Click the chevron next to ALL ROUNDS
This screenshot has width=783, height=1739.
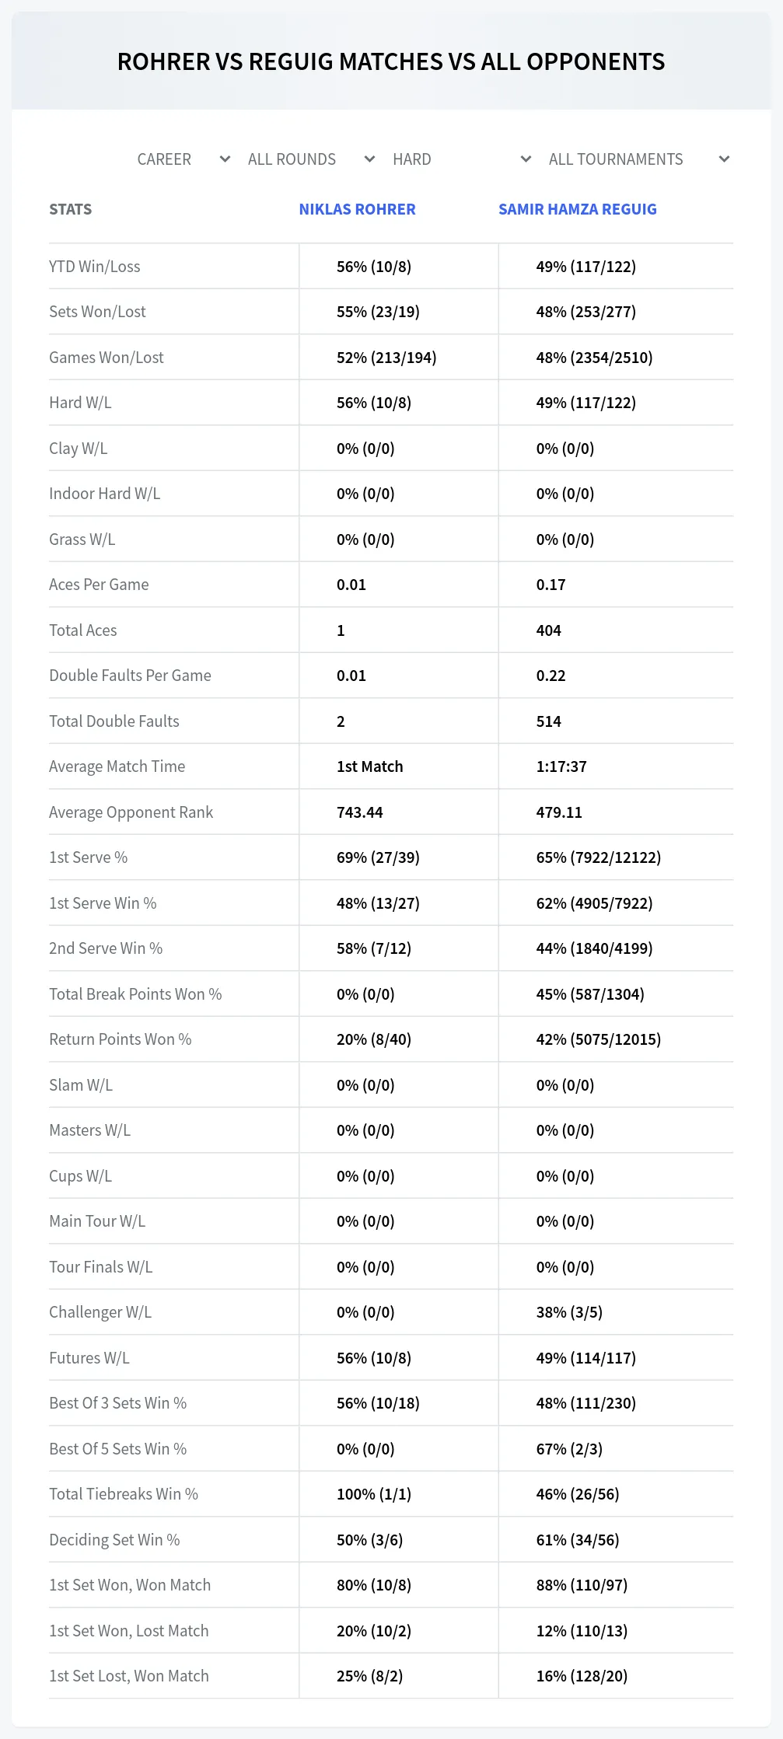click(x=369, y=159)
